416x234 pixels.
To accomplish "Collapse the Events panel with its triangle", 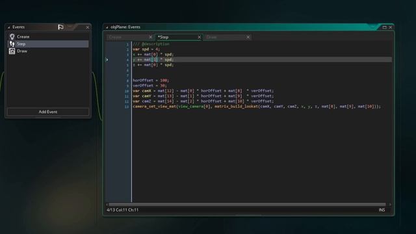I will click(8, 27).
